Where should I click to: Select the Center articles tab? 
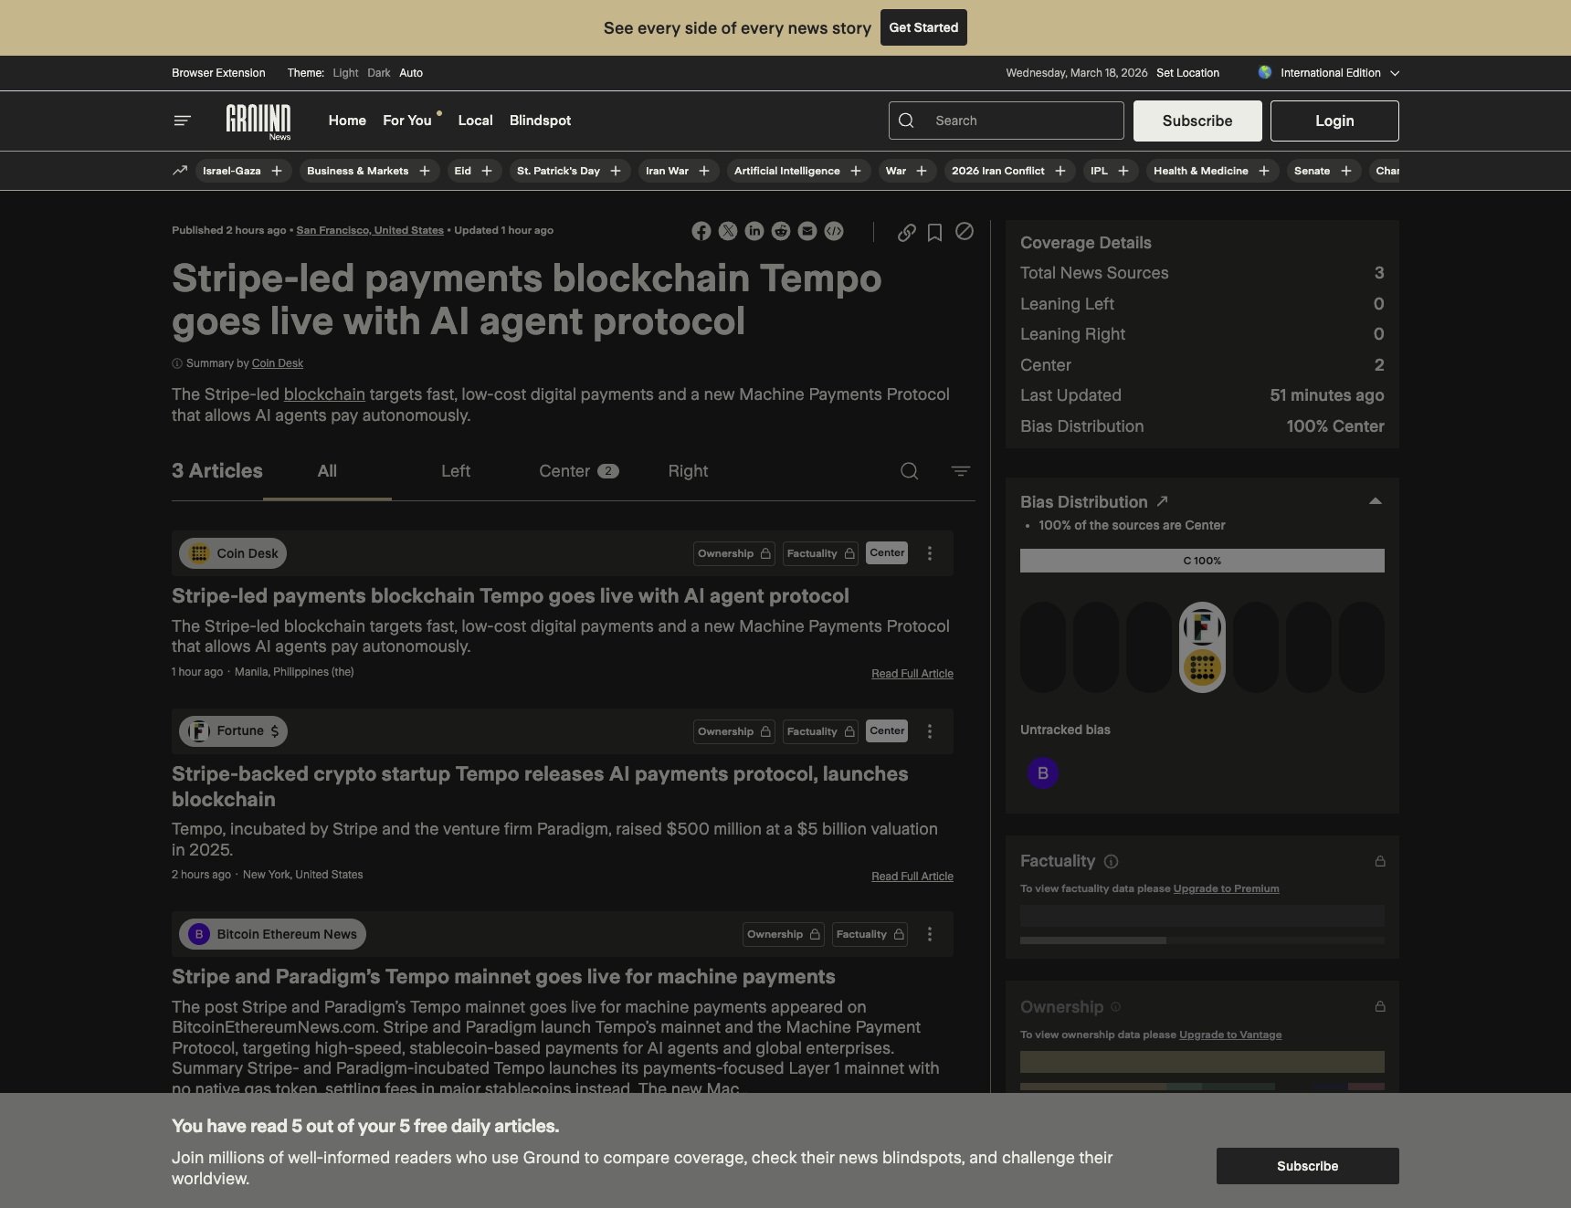(x=579, y=471)
